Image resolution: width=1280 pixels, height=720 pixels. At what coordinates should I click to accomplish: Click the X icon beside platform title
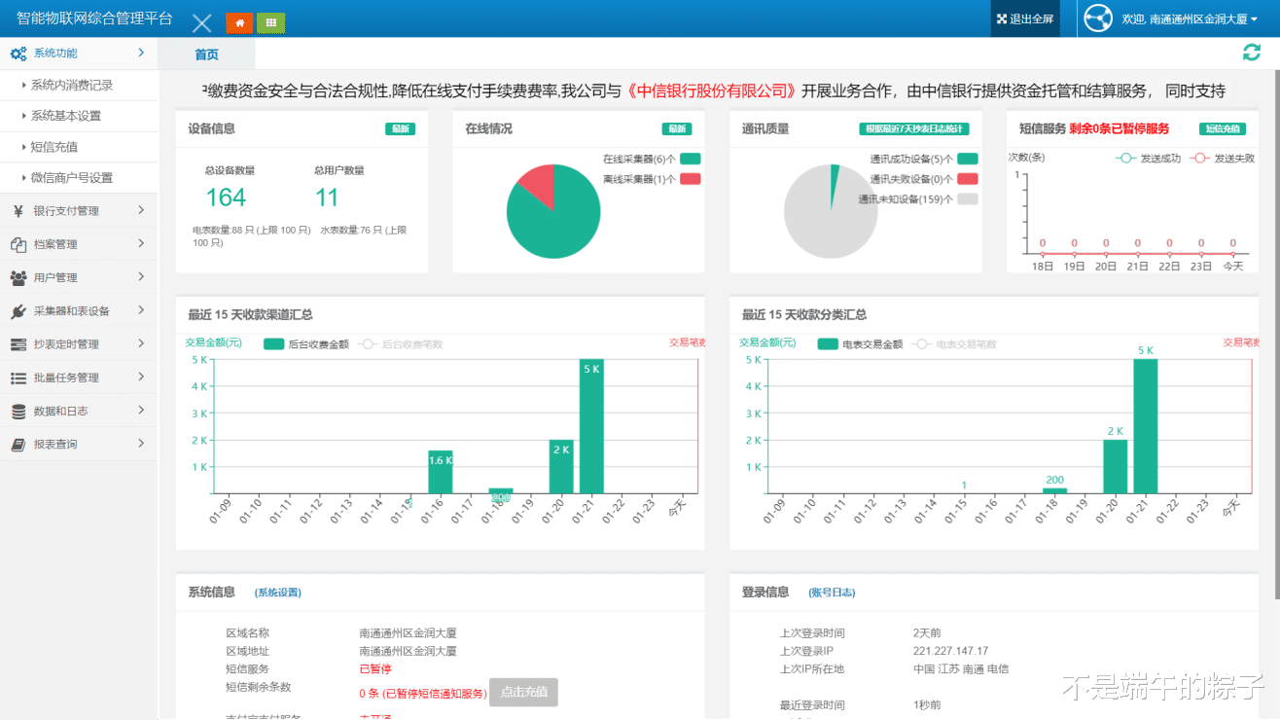[201, 24]
